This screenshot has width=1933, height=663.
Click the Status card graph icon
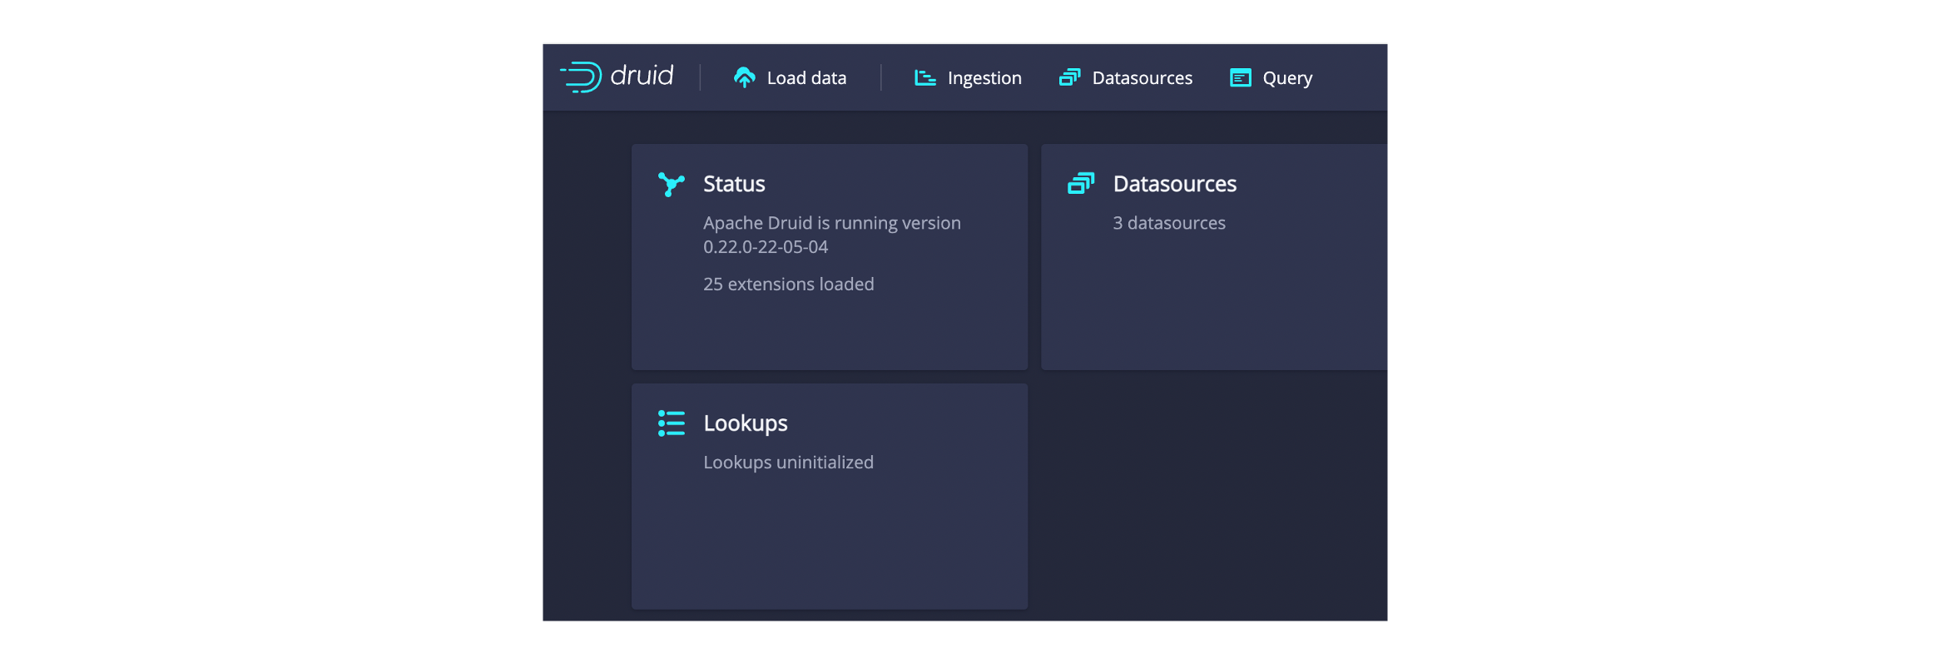671,184
